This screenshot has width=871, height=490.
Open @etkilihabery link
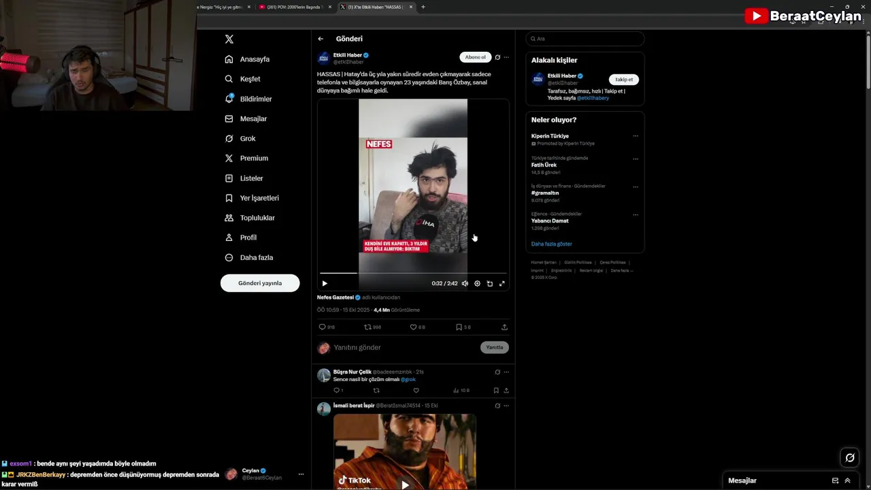pyautogui.click(x=593, y=98)
